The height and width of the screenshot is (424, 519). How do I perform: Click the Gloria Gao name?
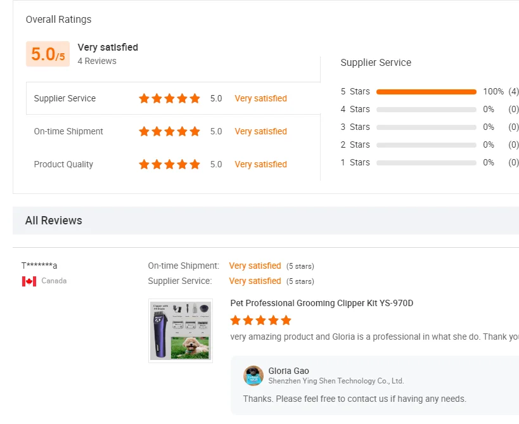[288, 371]
